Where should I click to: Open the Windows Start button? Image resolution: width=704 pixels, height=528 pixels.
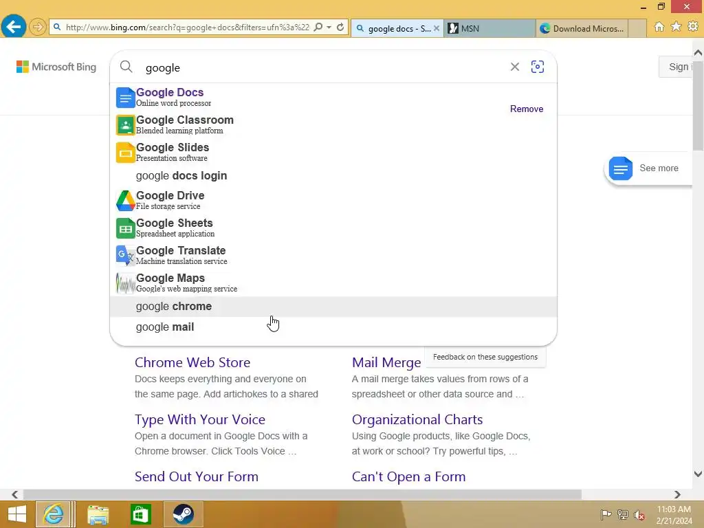coord(17,514)
